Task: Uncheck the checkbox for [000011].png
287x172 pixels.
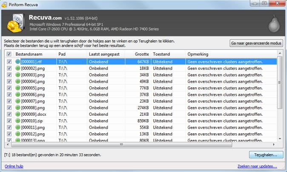Action: [9, 127]
